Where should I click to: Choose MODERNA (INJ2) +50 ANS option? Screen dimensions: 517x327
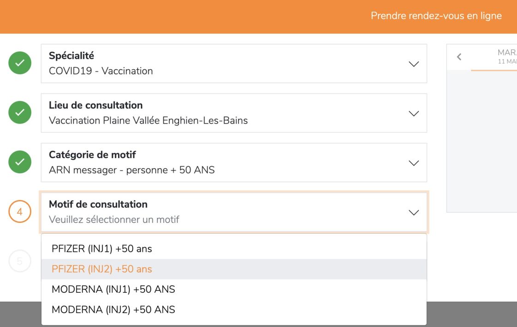234,309
